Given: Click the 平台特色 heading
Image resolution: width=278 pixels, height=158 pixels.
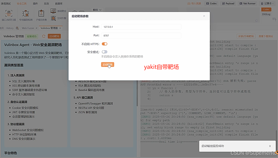Looking at the screenshot, I should pyautogui.click(x=11, y=153).
